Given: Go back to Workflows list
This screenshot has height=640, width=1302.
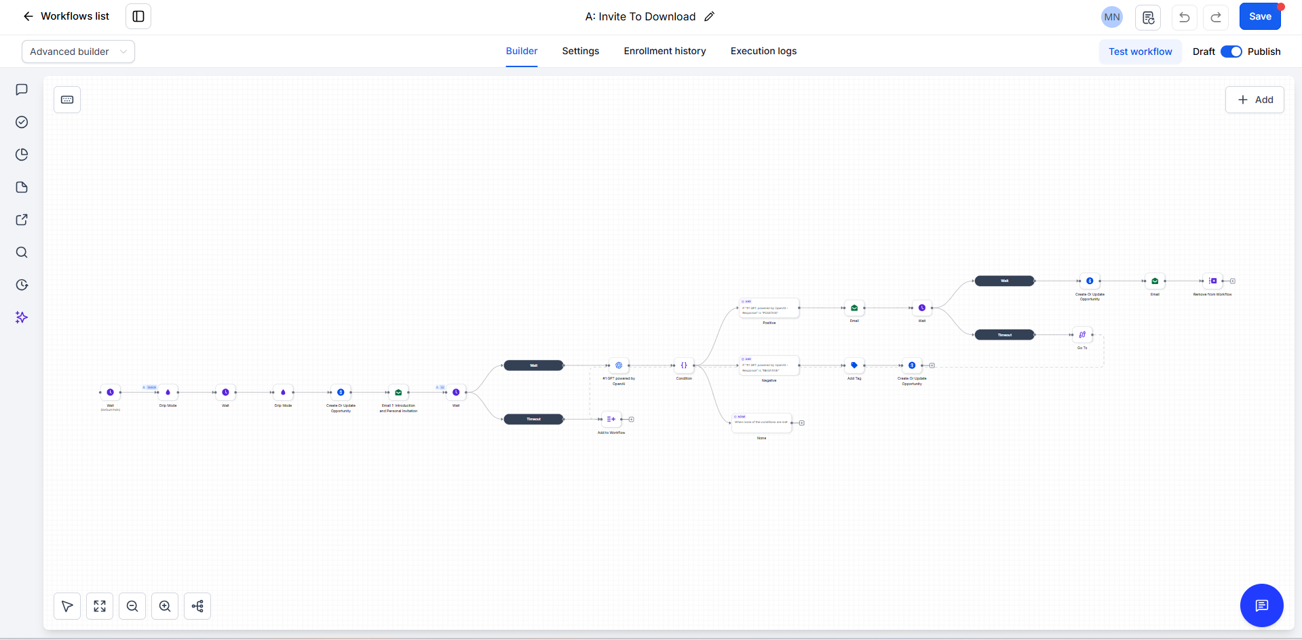Looking at the screenshot, I should tap(66, 16).
